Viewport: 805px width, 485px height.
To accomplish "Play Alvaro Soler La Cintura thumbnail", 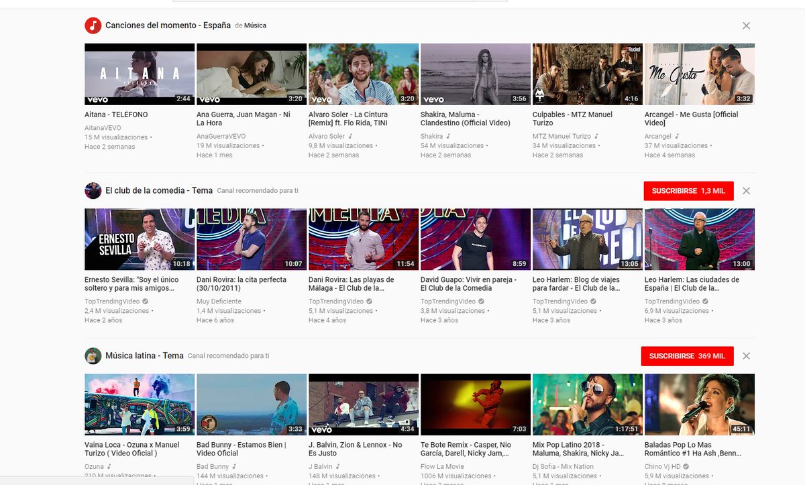I will [364, 74].
